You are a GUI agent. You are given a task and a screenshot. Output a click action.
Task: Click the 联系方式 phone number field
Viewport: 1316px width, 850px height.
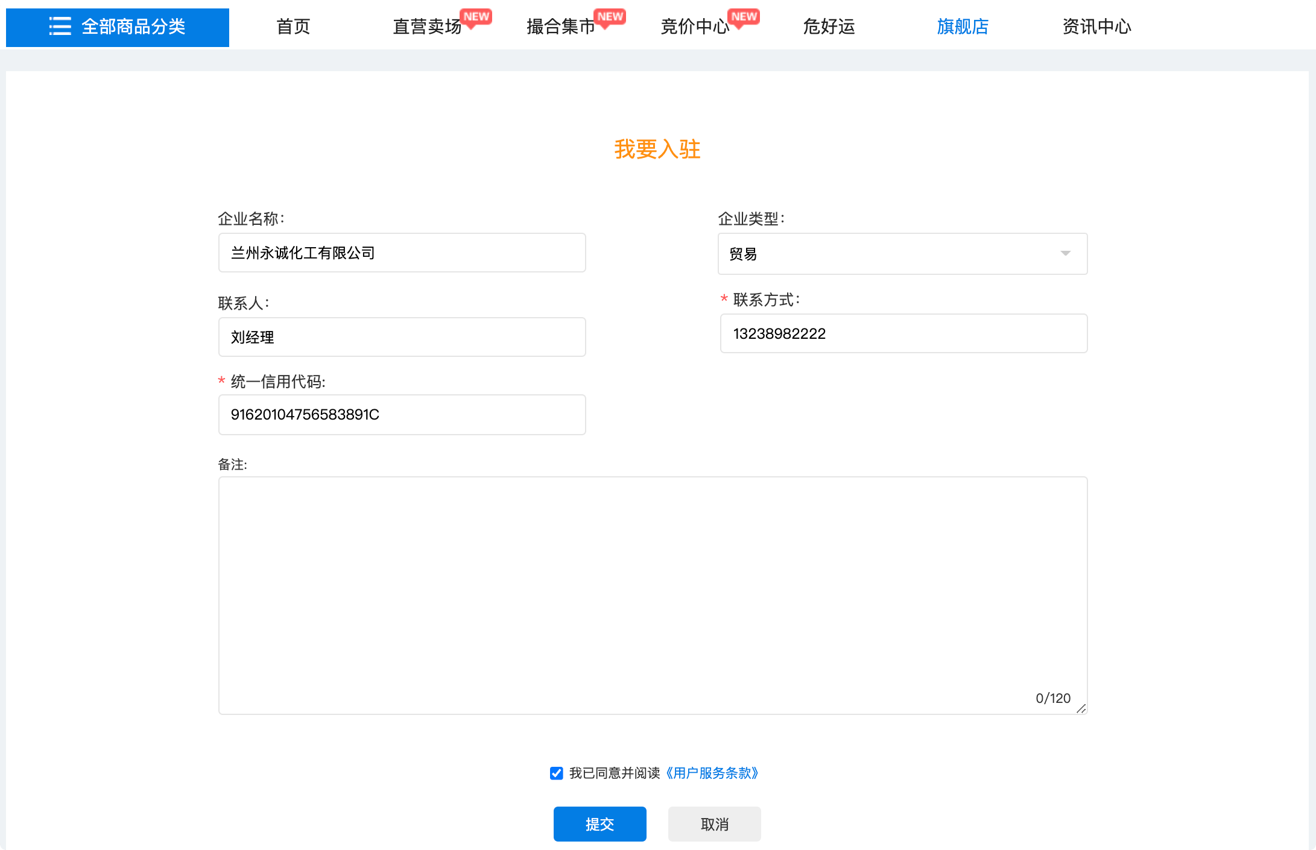[904, 333]
